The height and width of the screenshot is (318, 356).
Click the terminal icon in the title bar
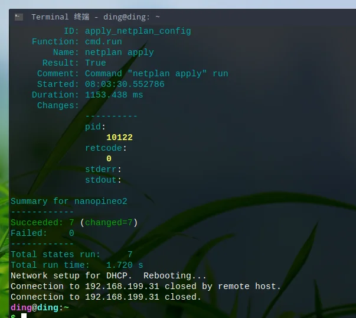coord(19,17)
